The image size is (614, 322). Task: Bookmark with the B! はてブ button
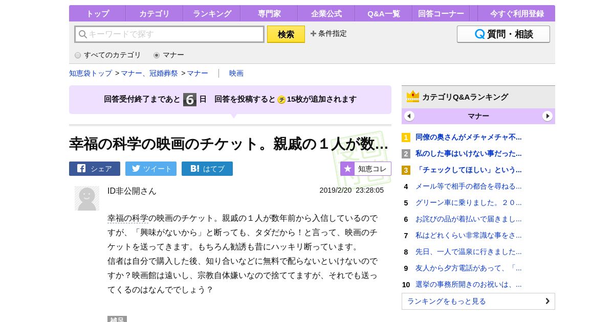pos(207,169)
